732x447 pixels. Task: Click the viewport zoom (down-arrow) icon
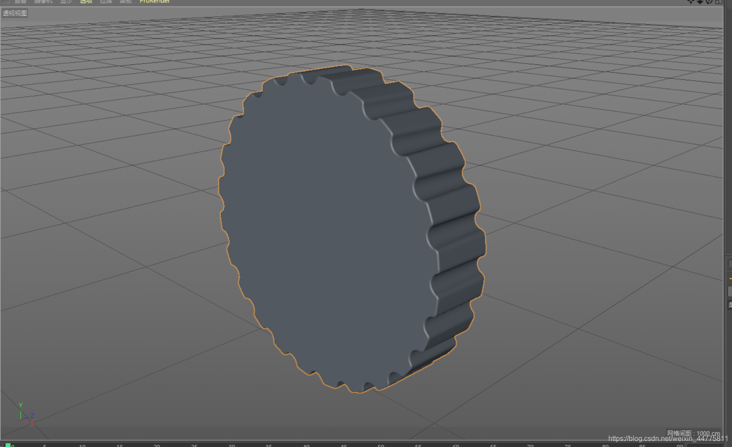pyautogui.click(x=700, y=2)
